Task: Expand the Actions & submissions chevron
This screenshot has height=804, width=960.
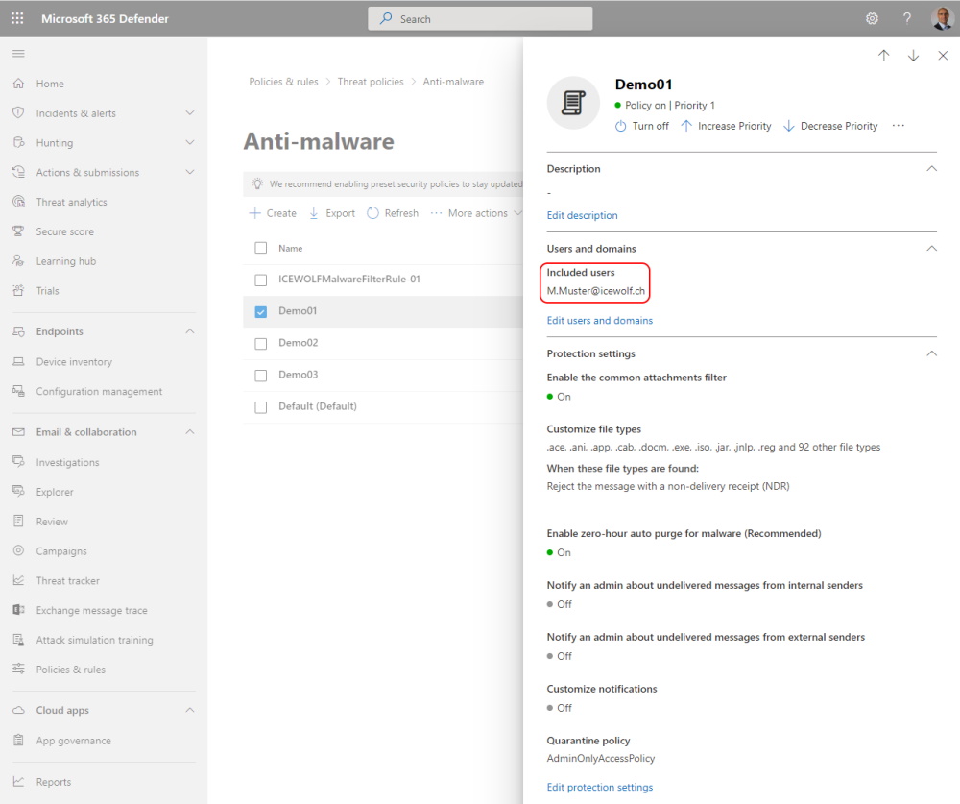Action: (190, 172)
